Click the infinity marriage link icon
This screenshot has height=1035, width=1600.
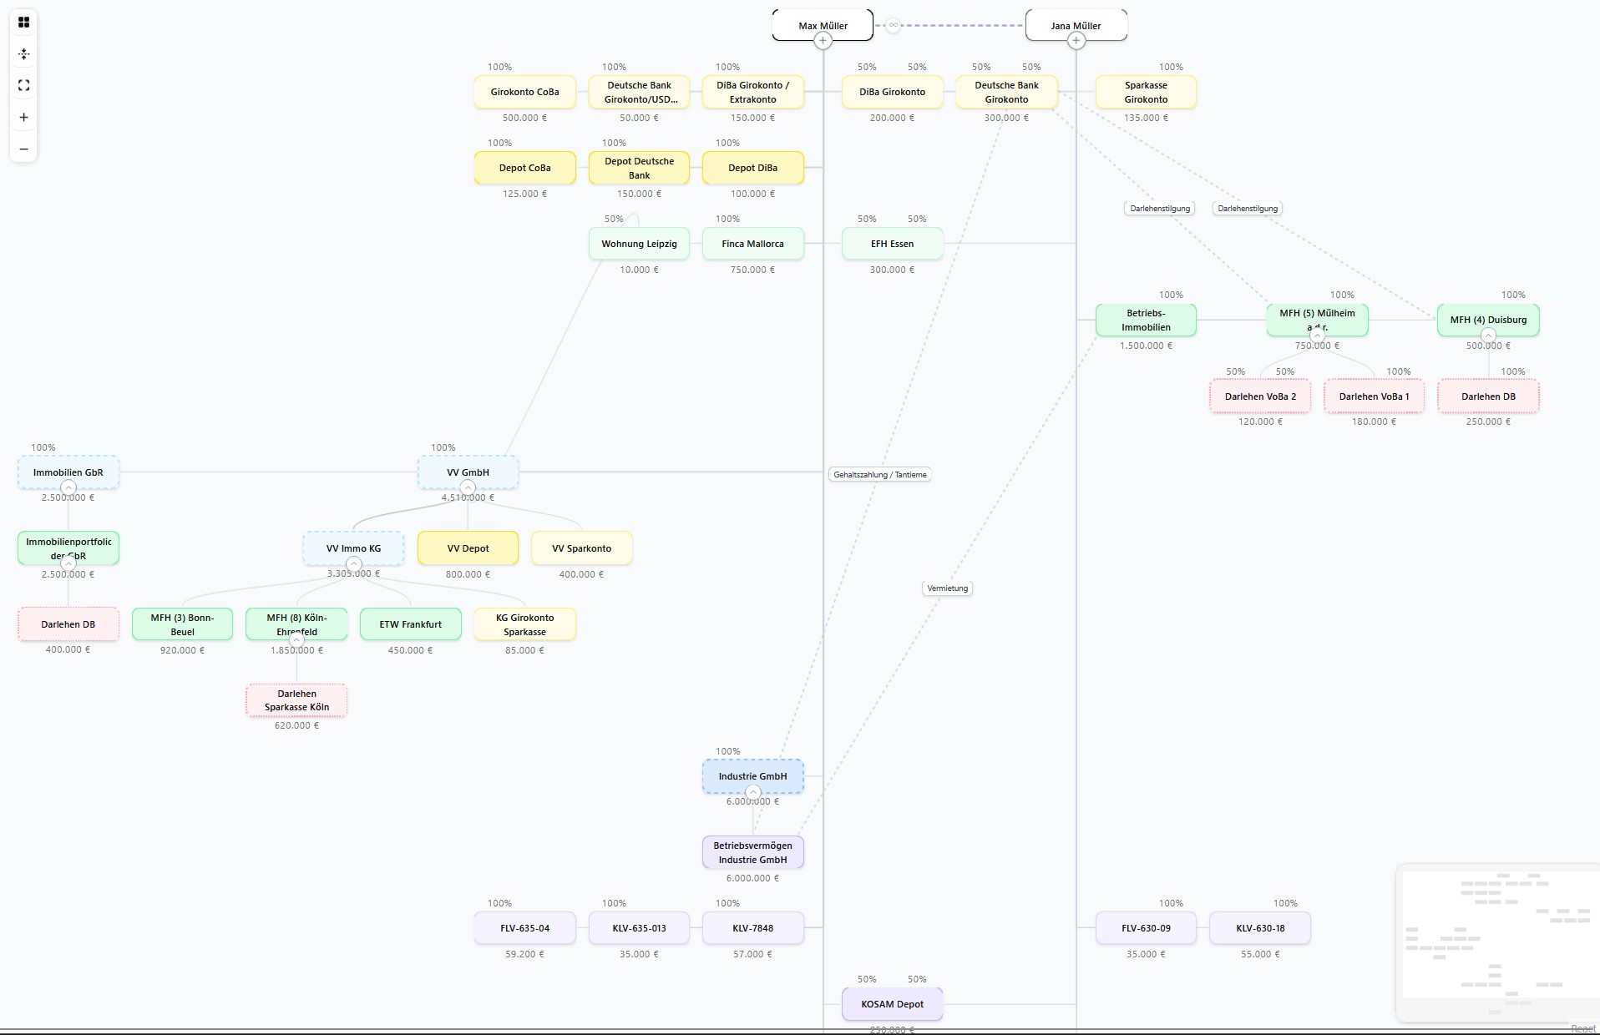[x=893, y=25]
